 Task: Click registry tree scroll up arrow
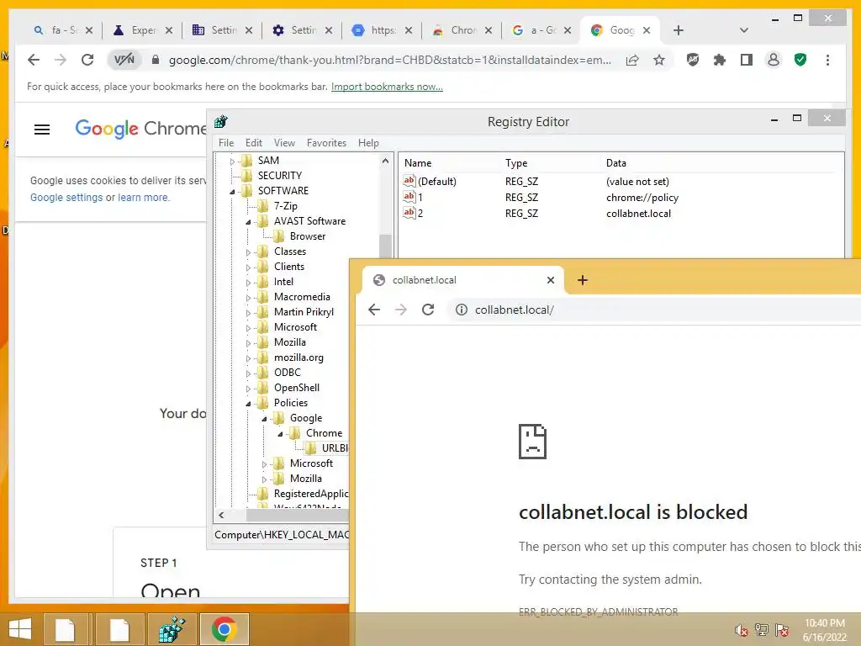(385, 161)
